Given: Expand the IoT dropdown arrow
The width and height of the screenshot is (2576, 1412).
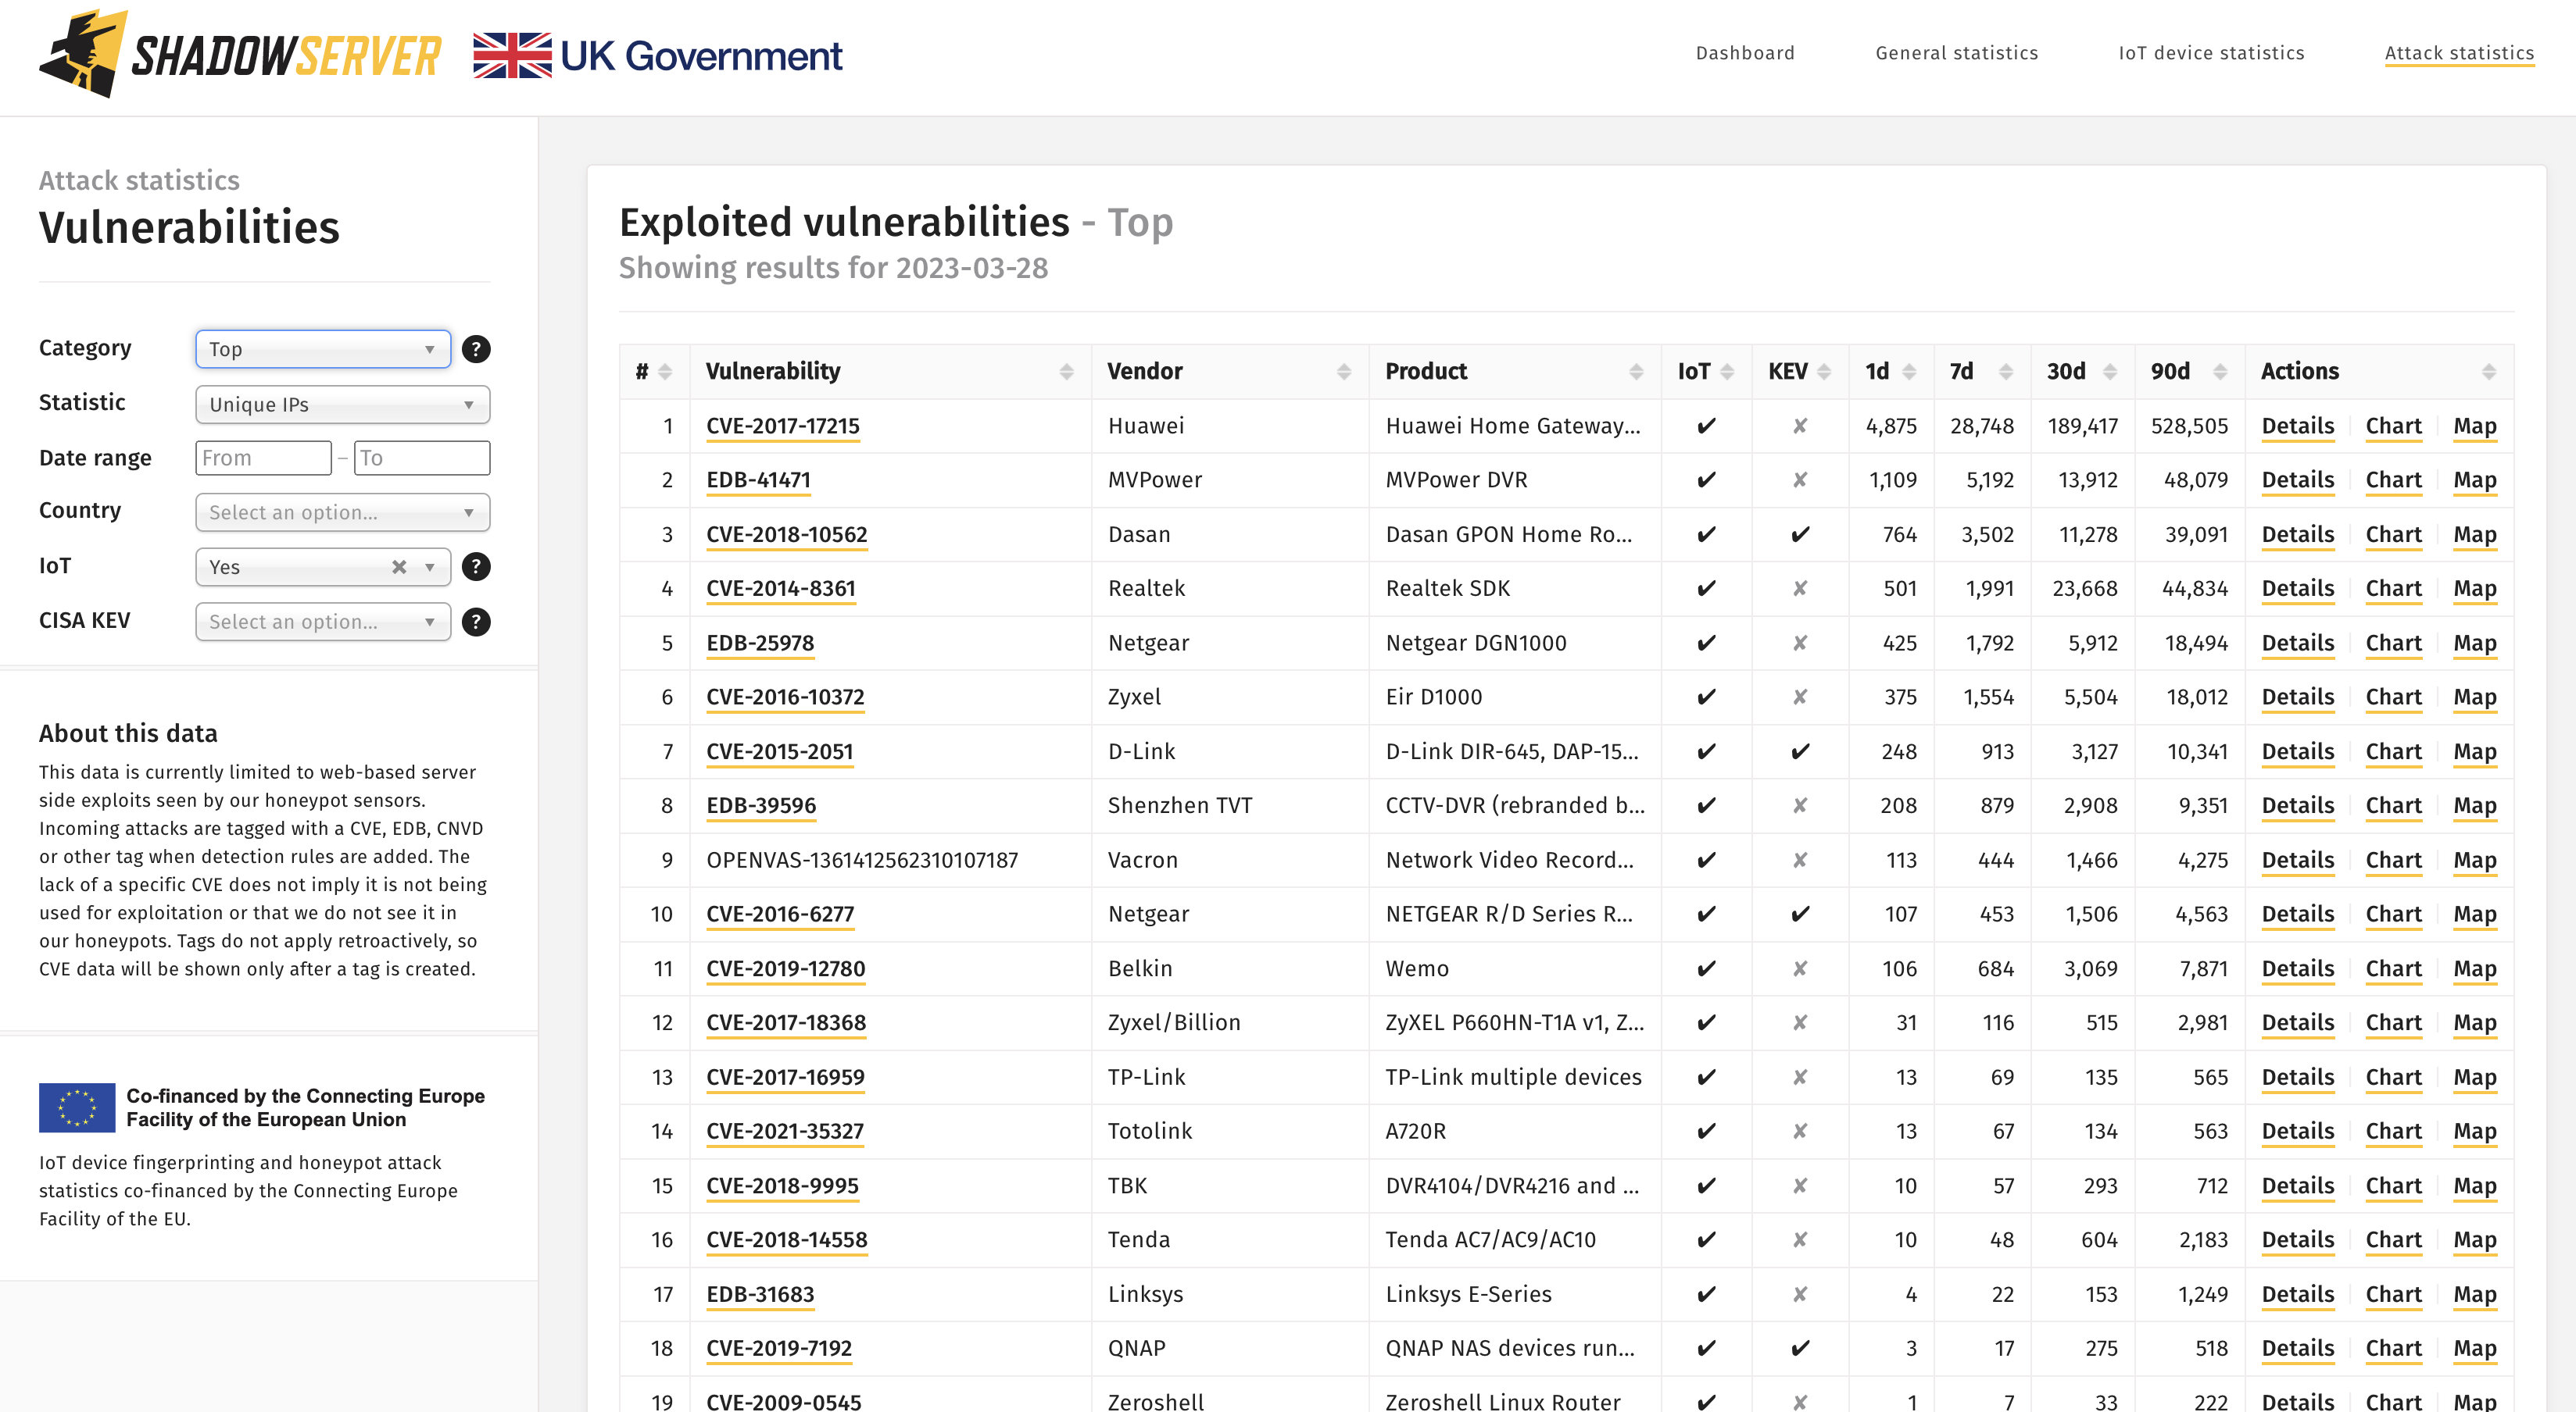Looking at the screenshot, I should click(430, 567).
